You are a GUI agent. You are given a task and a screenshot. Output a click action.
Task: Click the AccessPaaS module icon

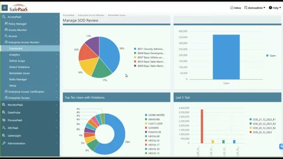[x=4, y=17]
